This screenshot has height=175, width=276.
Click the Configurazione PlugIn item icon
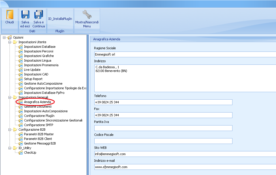[x=20, y=116]
